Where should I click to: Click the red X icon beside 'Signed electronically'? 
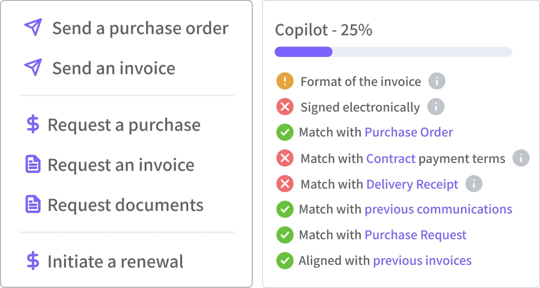(x=284, y=106)
